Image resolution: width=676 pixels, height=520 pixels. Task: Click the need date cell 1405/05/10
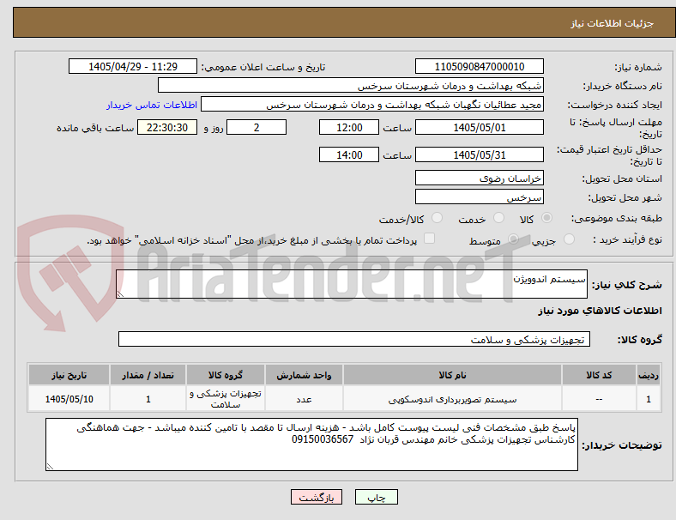(69, 399)
